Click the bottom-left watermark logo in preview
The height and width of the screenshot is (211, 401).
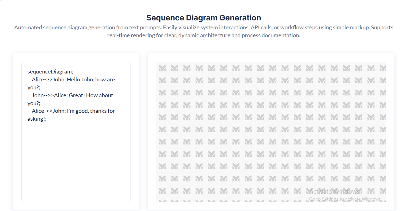[x=162, y=191]
